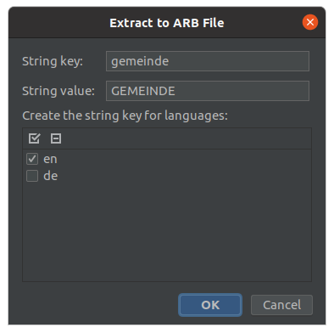Click the Cancel button
334x333 pixels.
(281, 305)
